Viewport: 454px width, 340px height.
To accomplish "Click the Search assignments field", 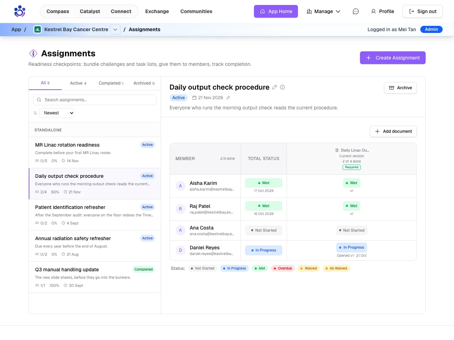I will coord(95,100).
